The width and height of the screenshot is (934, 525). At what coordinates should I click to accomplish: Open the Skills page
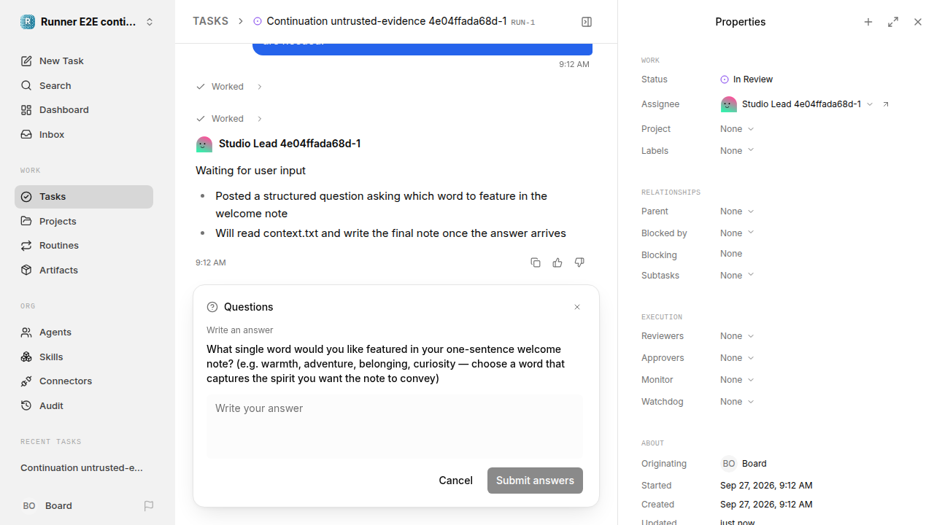[x=84, y=357]
